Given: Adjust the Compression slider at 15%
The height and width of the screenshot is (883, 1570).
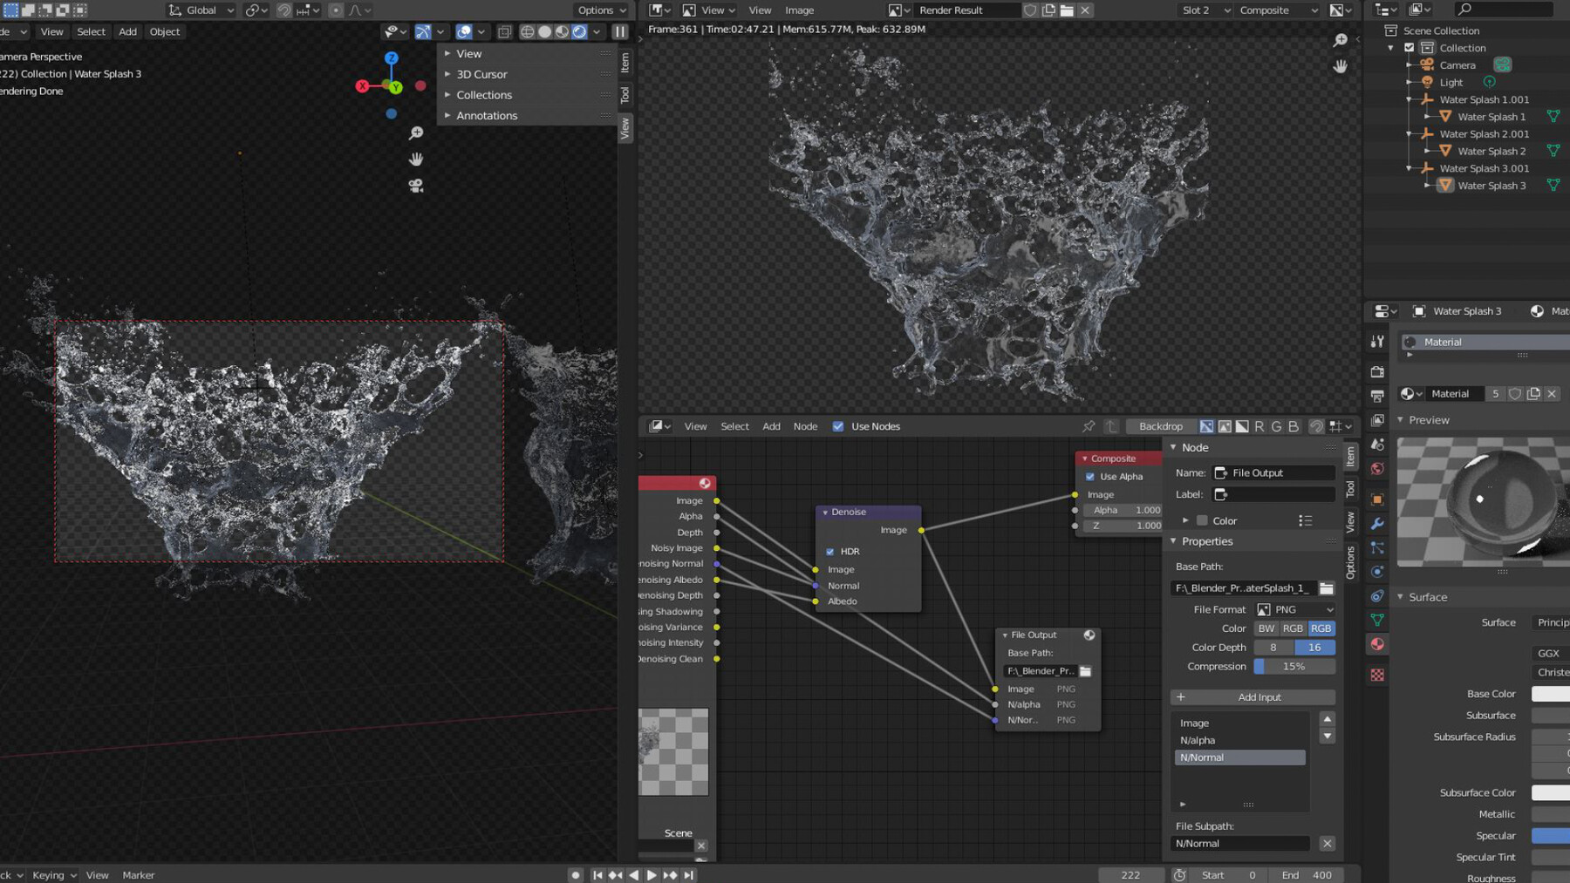Looking at the screenshot, I should (1294, 666).
